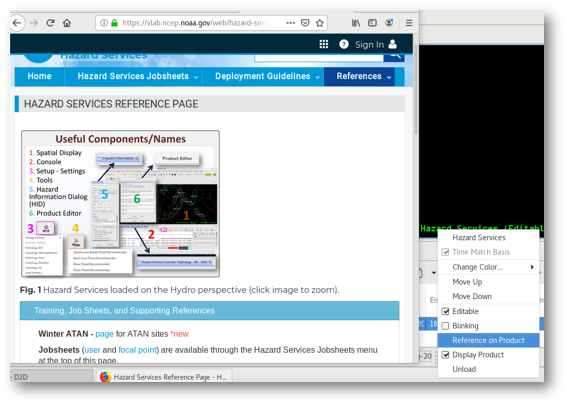Reload the page with the refresh icon
Viewport: 567px width, 405px height.
[x=51, y=23]
